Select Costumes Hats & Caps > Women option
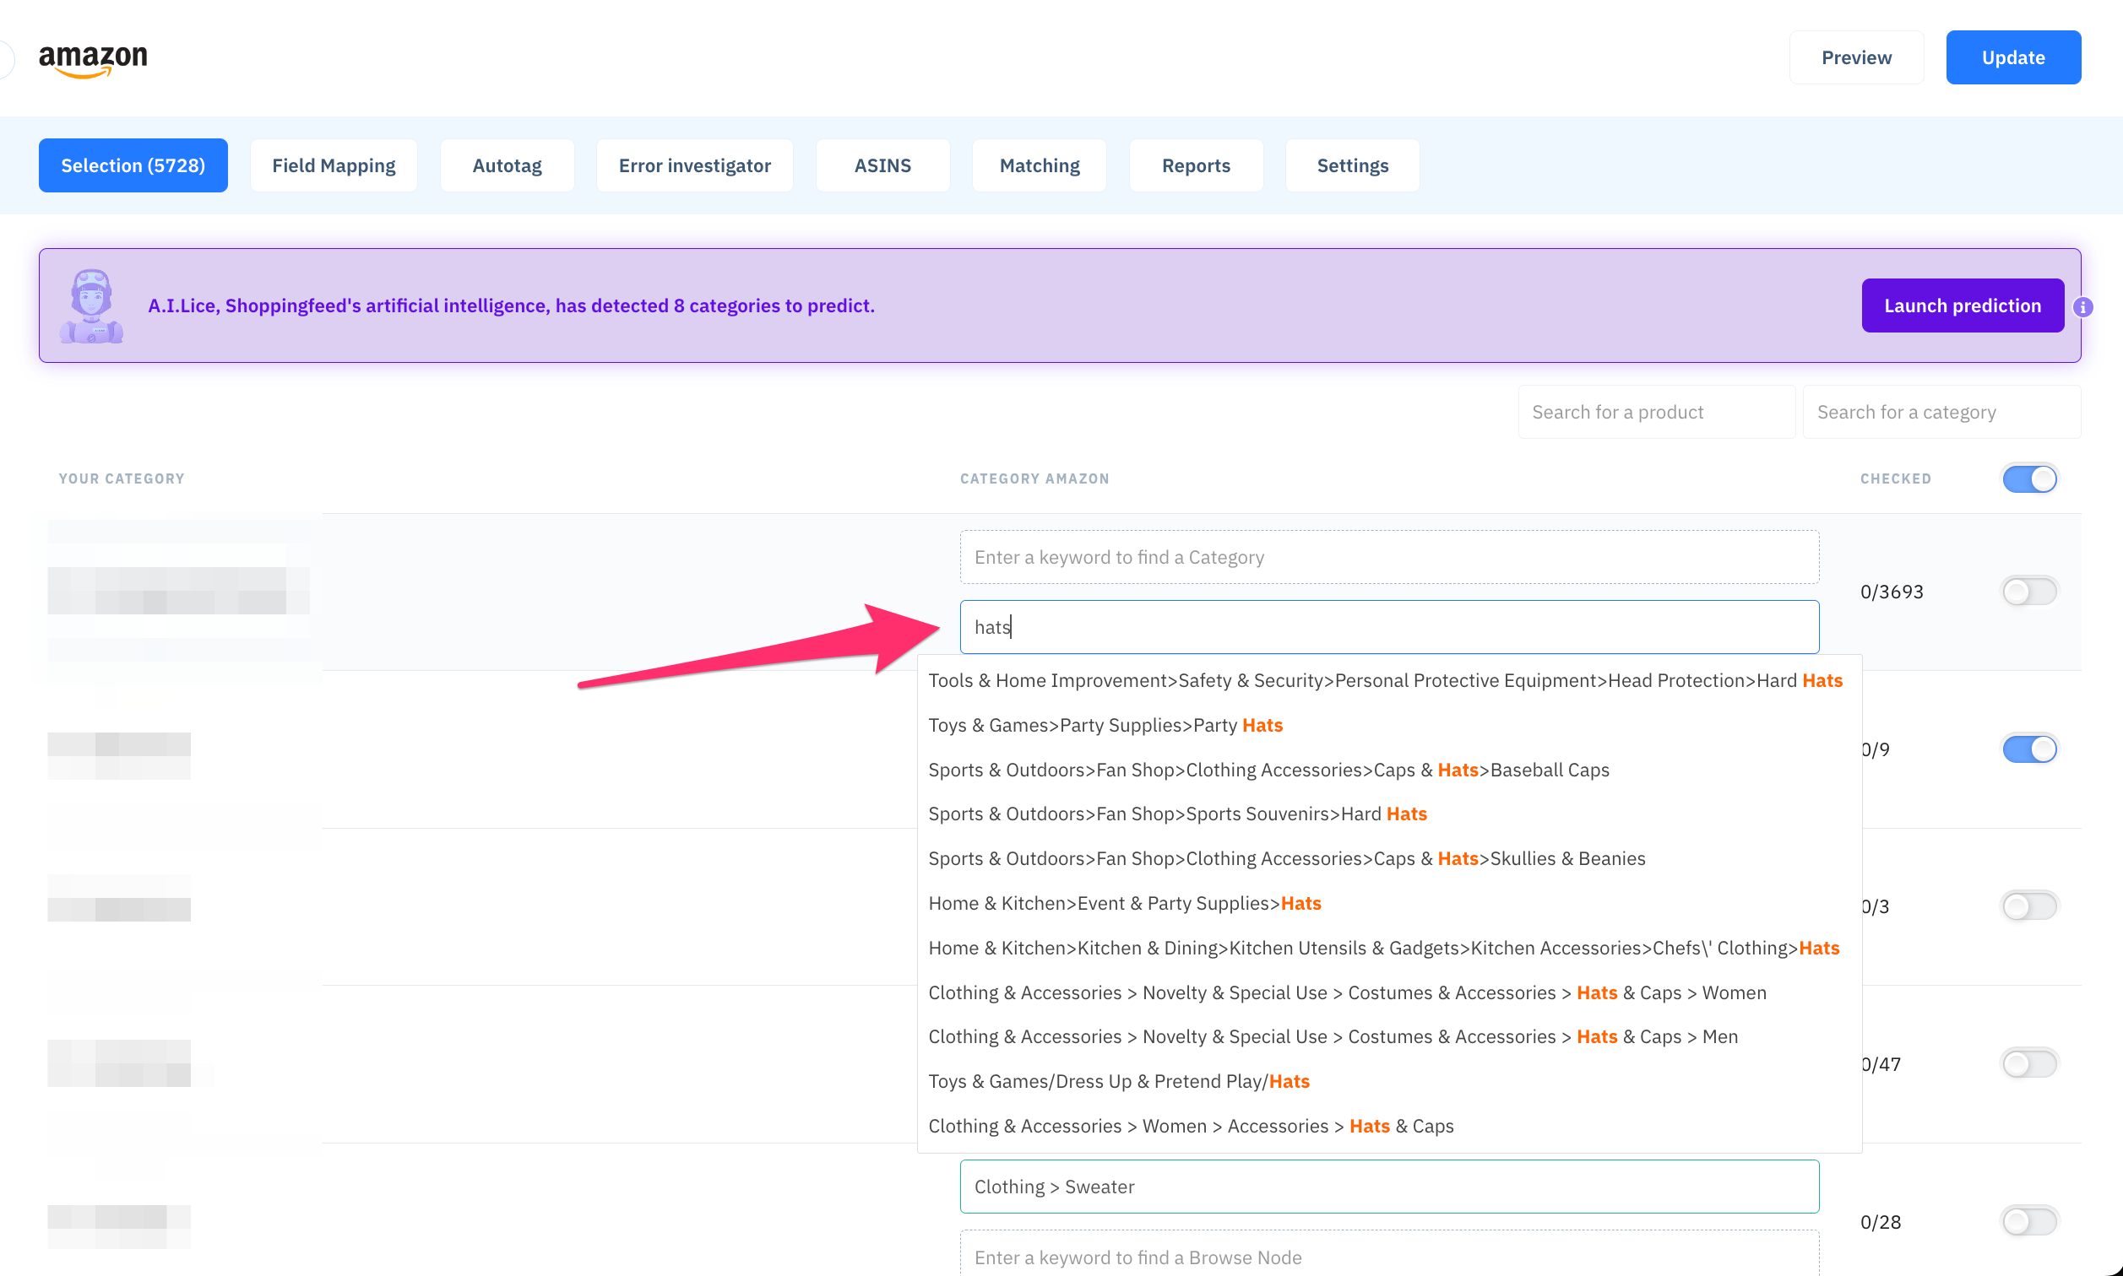The image size is (2123, 1276). tap(1389, 993)
